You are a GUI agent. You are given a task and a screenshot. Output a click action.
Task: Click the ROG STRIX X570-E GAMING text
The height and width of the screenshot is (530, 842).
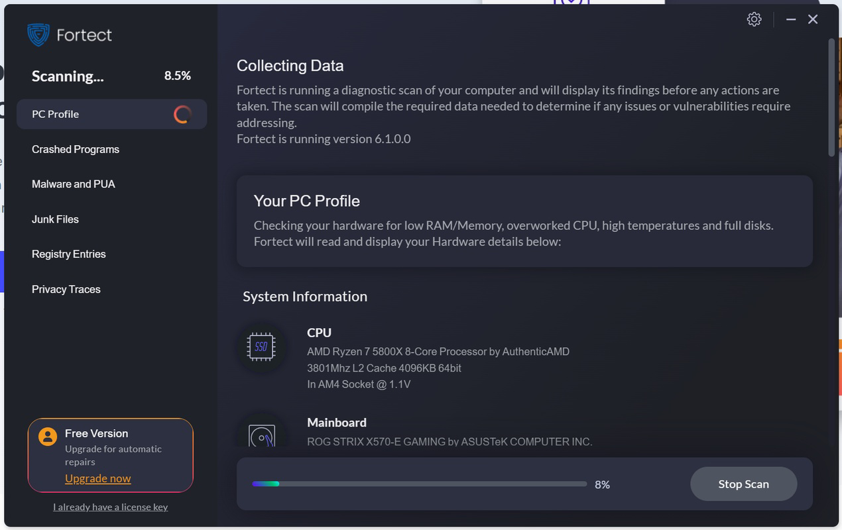(450, 441)
